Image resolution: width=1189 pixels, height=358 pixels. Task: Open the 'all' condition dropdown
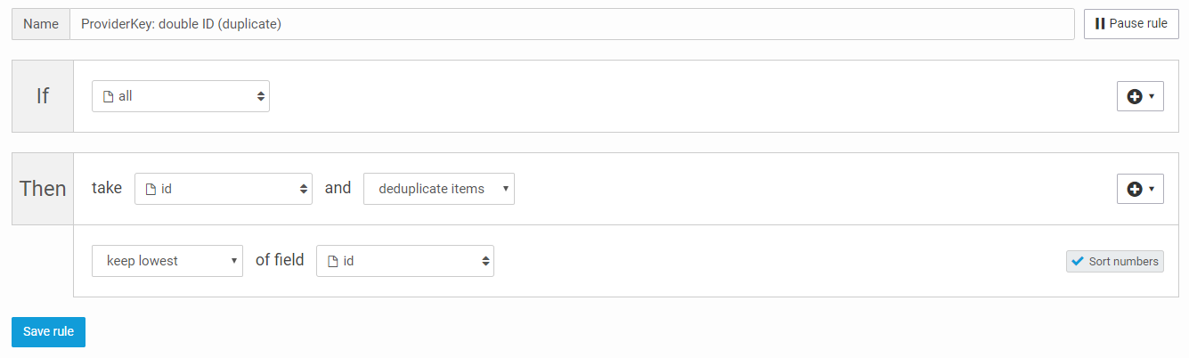[181, 96]
